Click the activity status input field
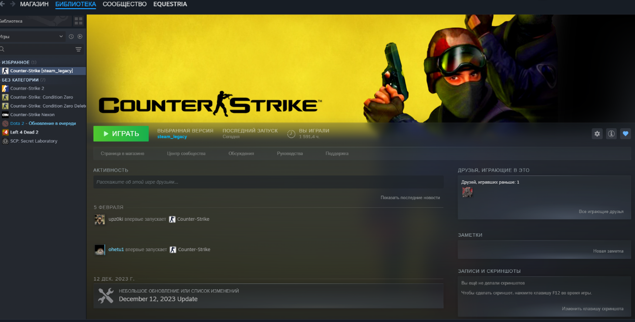Screen dimensions: 635x322 point(268,182)
